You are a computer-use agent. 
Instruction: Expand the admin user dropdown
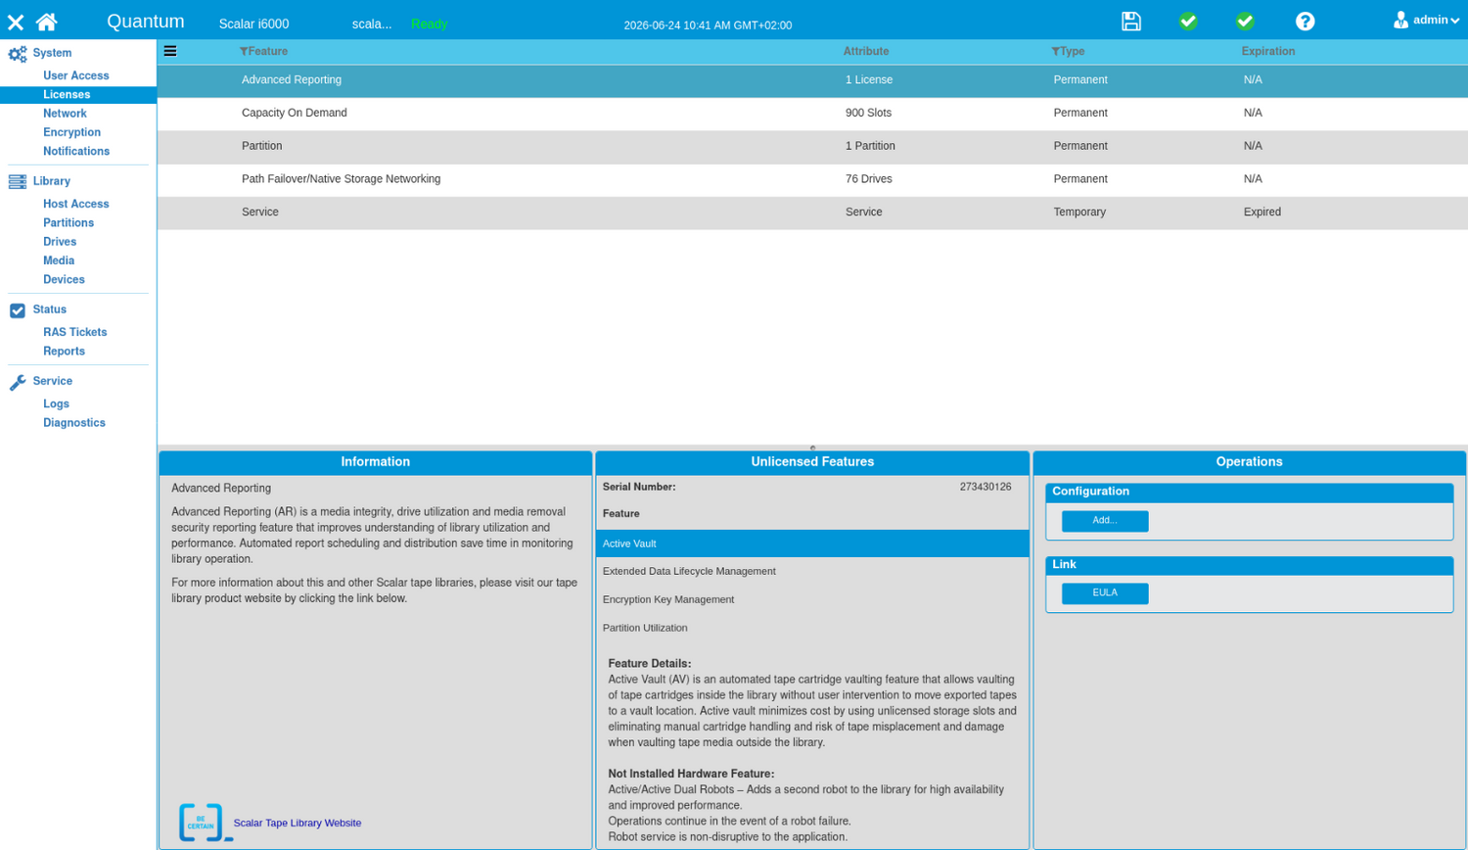pos(1426,20)
